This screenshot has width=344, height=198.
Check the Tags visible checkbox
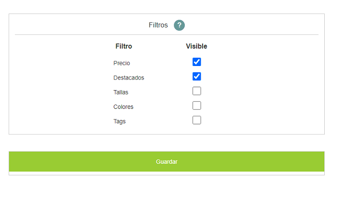point(197,120)
